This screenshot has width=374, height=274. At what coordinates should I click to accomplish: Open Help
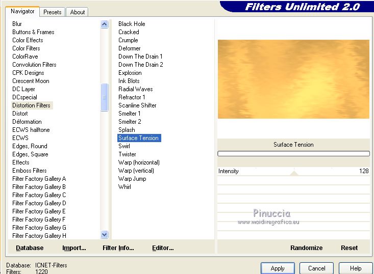(356, 268)
